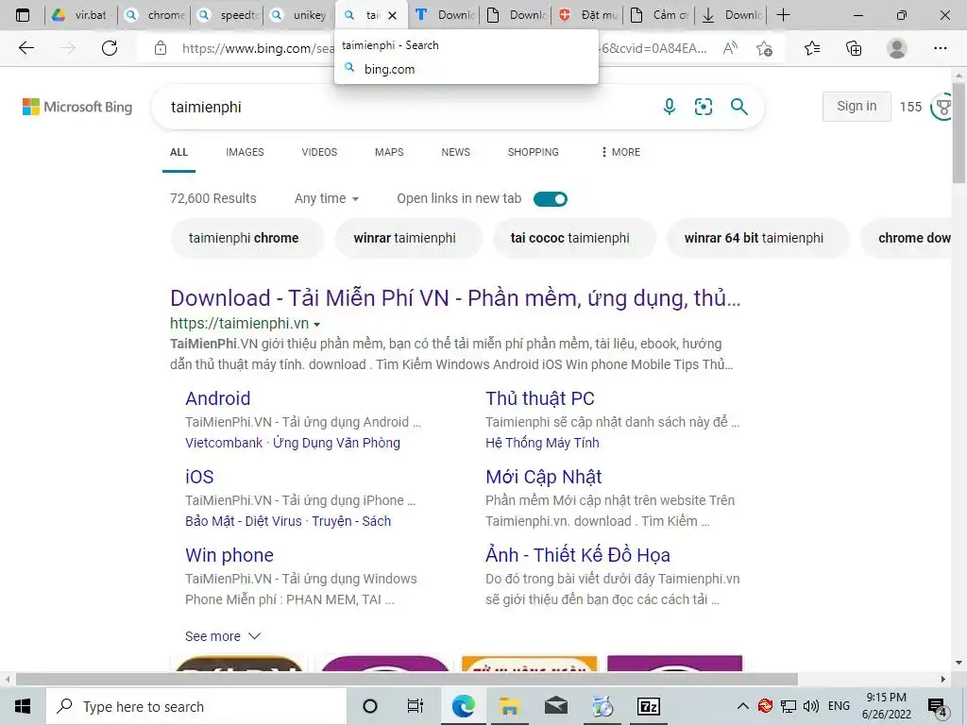Image resolution: width=967 pixels, height=725 pixels.
Task: Switch to the IMAGES tab
Action: click(245, 152)
